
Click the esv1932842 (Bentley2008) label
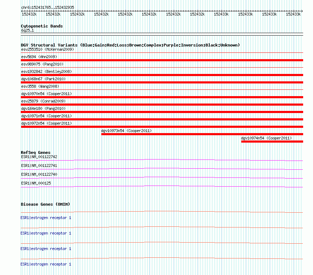pyautogui.click(x=46, y=71)
